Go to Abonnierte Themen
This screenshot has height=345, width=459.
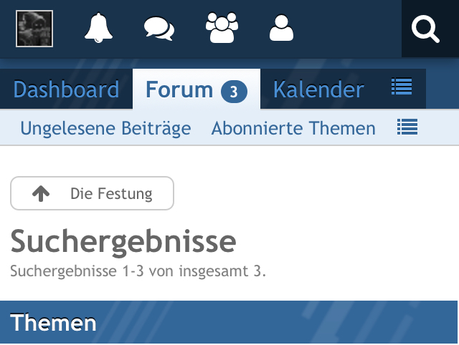tap(293, 128)
